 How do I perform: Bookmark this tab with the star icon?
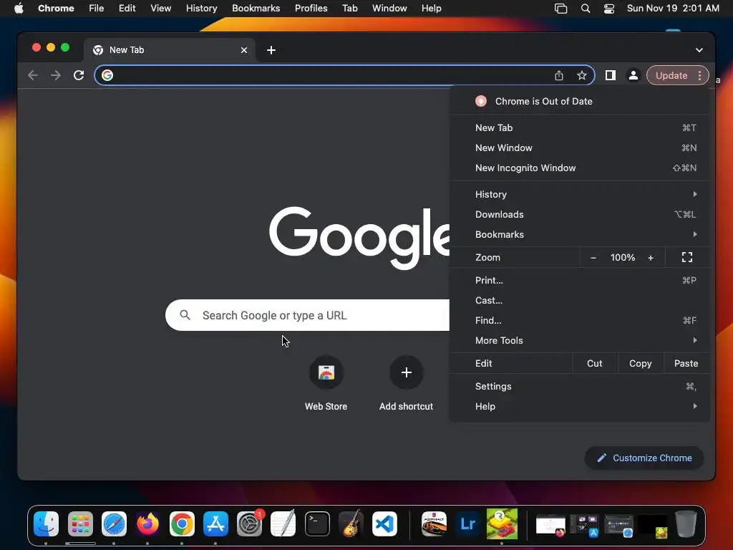click(581, 75)
